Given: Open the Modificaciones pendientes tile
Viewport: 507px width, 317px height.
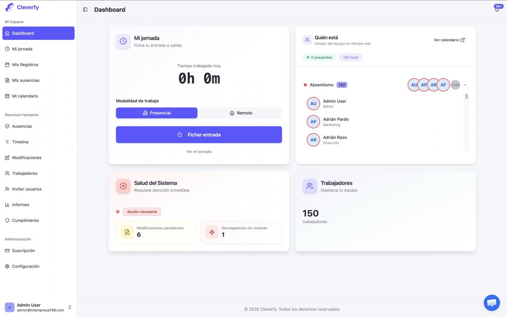Looking at the screenshot, I should tap(156, 232).
